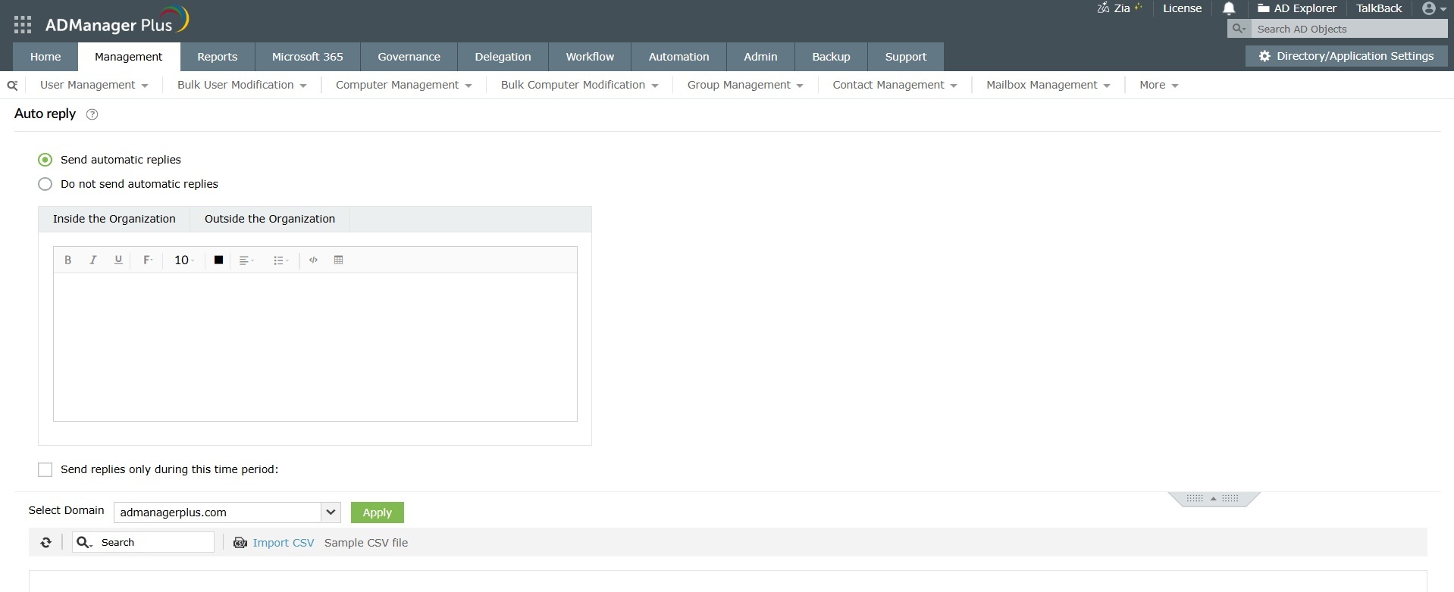Open the More submenu
Viewport: 1454px width, 592px height.
[x=1158, y=85]
